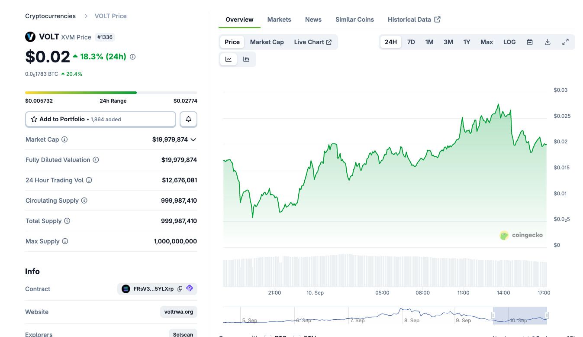
Task: Switch to the Similar Coins tab
Action: coord(354,19)
